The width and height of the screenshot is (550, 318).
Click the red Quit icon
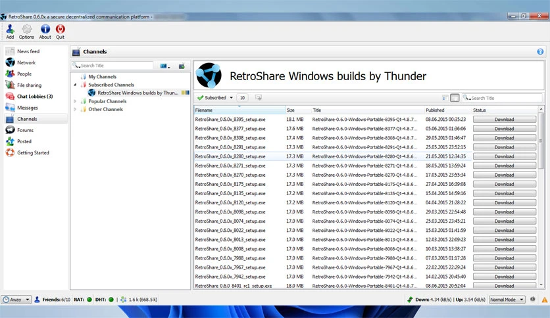coord(60,29)
